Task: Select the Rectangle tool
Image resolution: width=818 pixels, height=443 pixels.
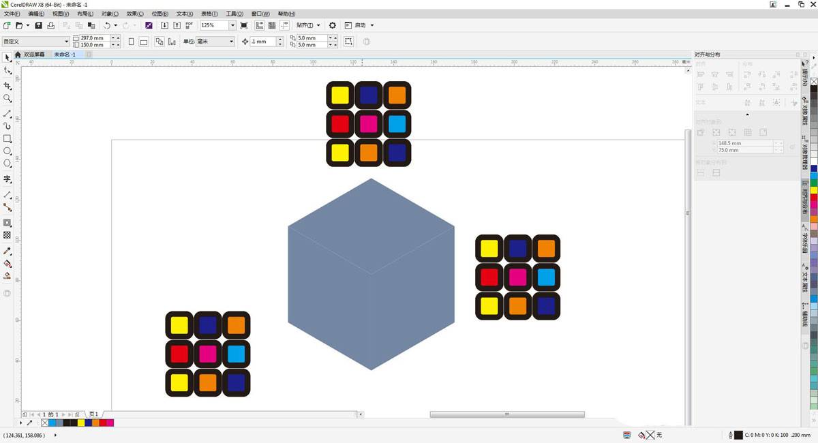Action: (7, 138)
